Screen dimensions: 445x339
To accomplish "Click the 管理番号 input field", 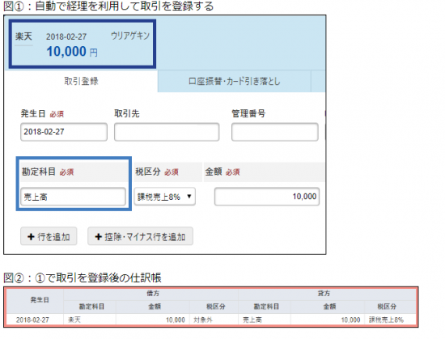I will pyautogui.click(x=275, y=132).
